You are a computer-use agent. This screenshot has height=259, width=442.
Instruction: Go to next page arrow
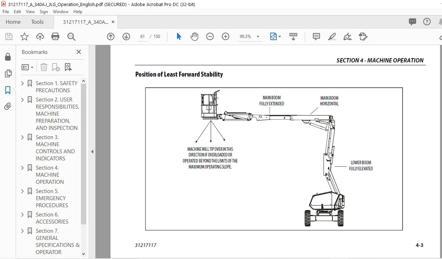coord(126,37)
